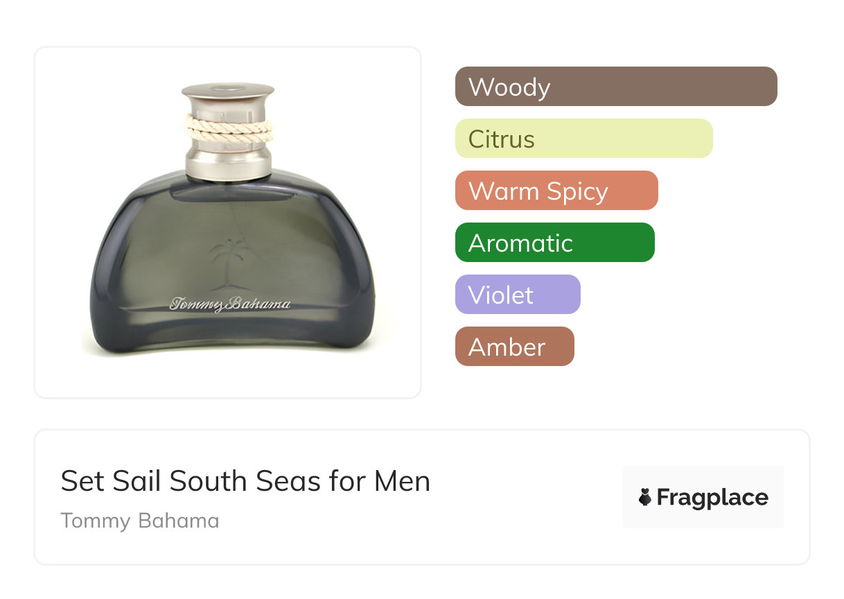Open the Tommy Bahama brand link below the title

(140, 521)
